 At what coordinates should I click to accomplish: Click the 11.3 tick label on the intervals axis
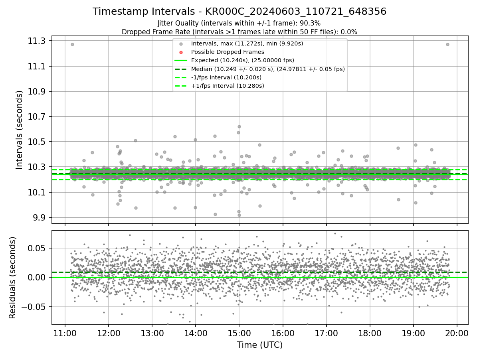38,41
